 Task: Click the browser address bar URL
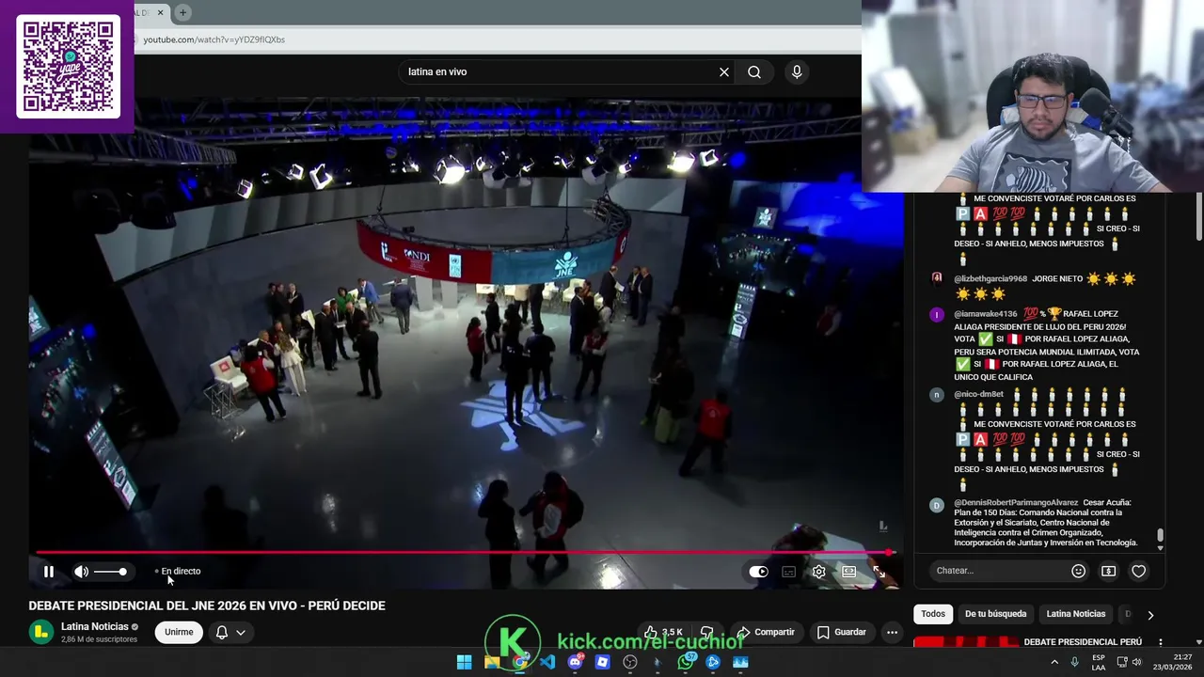[x=214, y=39]
